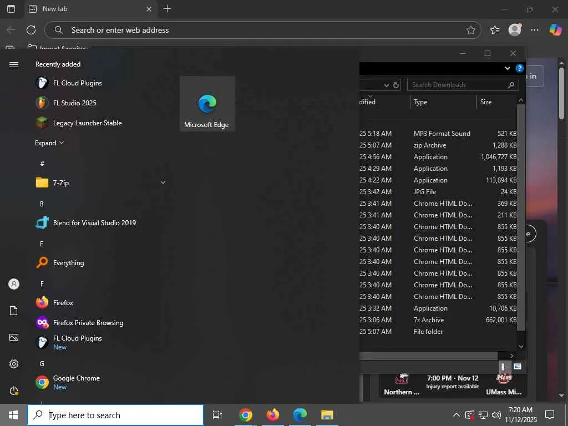This screenshot has width=568, height=426.
Task: Click Search Downloads box in Explorer
Action: (463, 85)
